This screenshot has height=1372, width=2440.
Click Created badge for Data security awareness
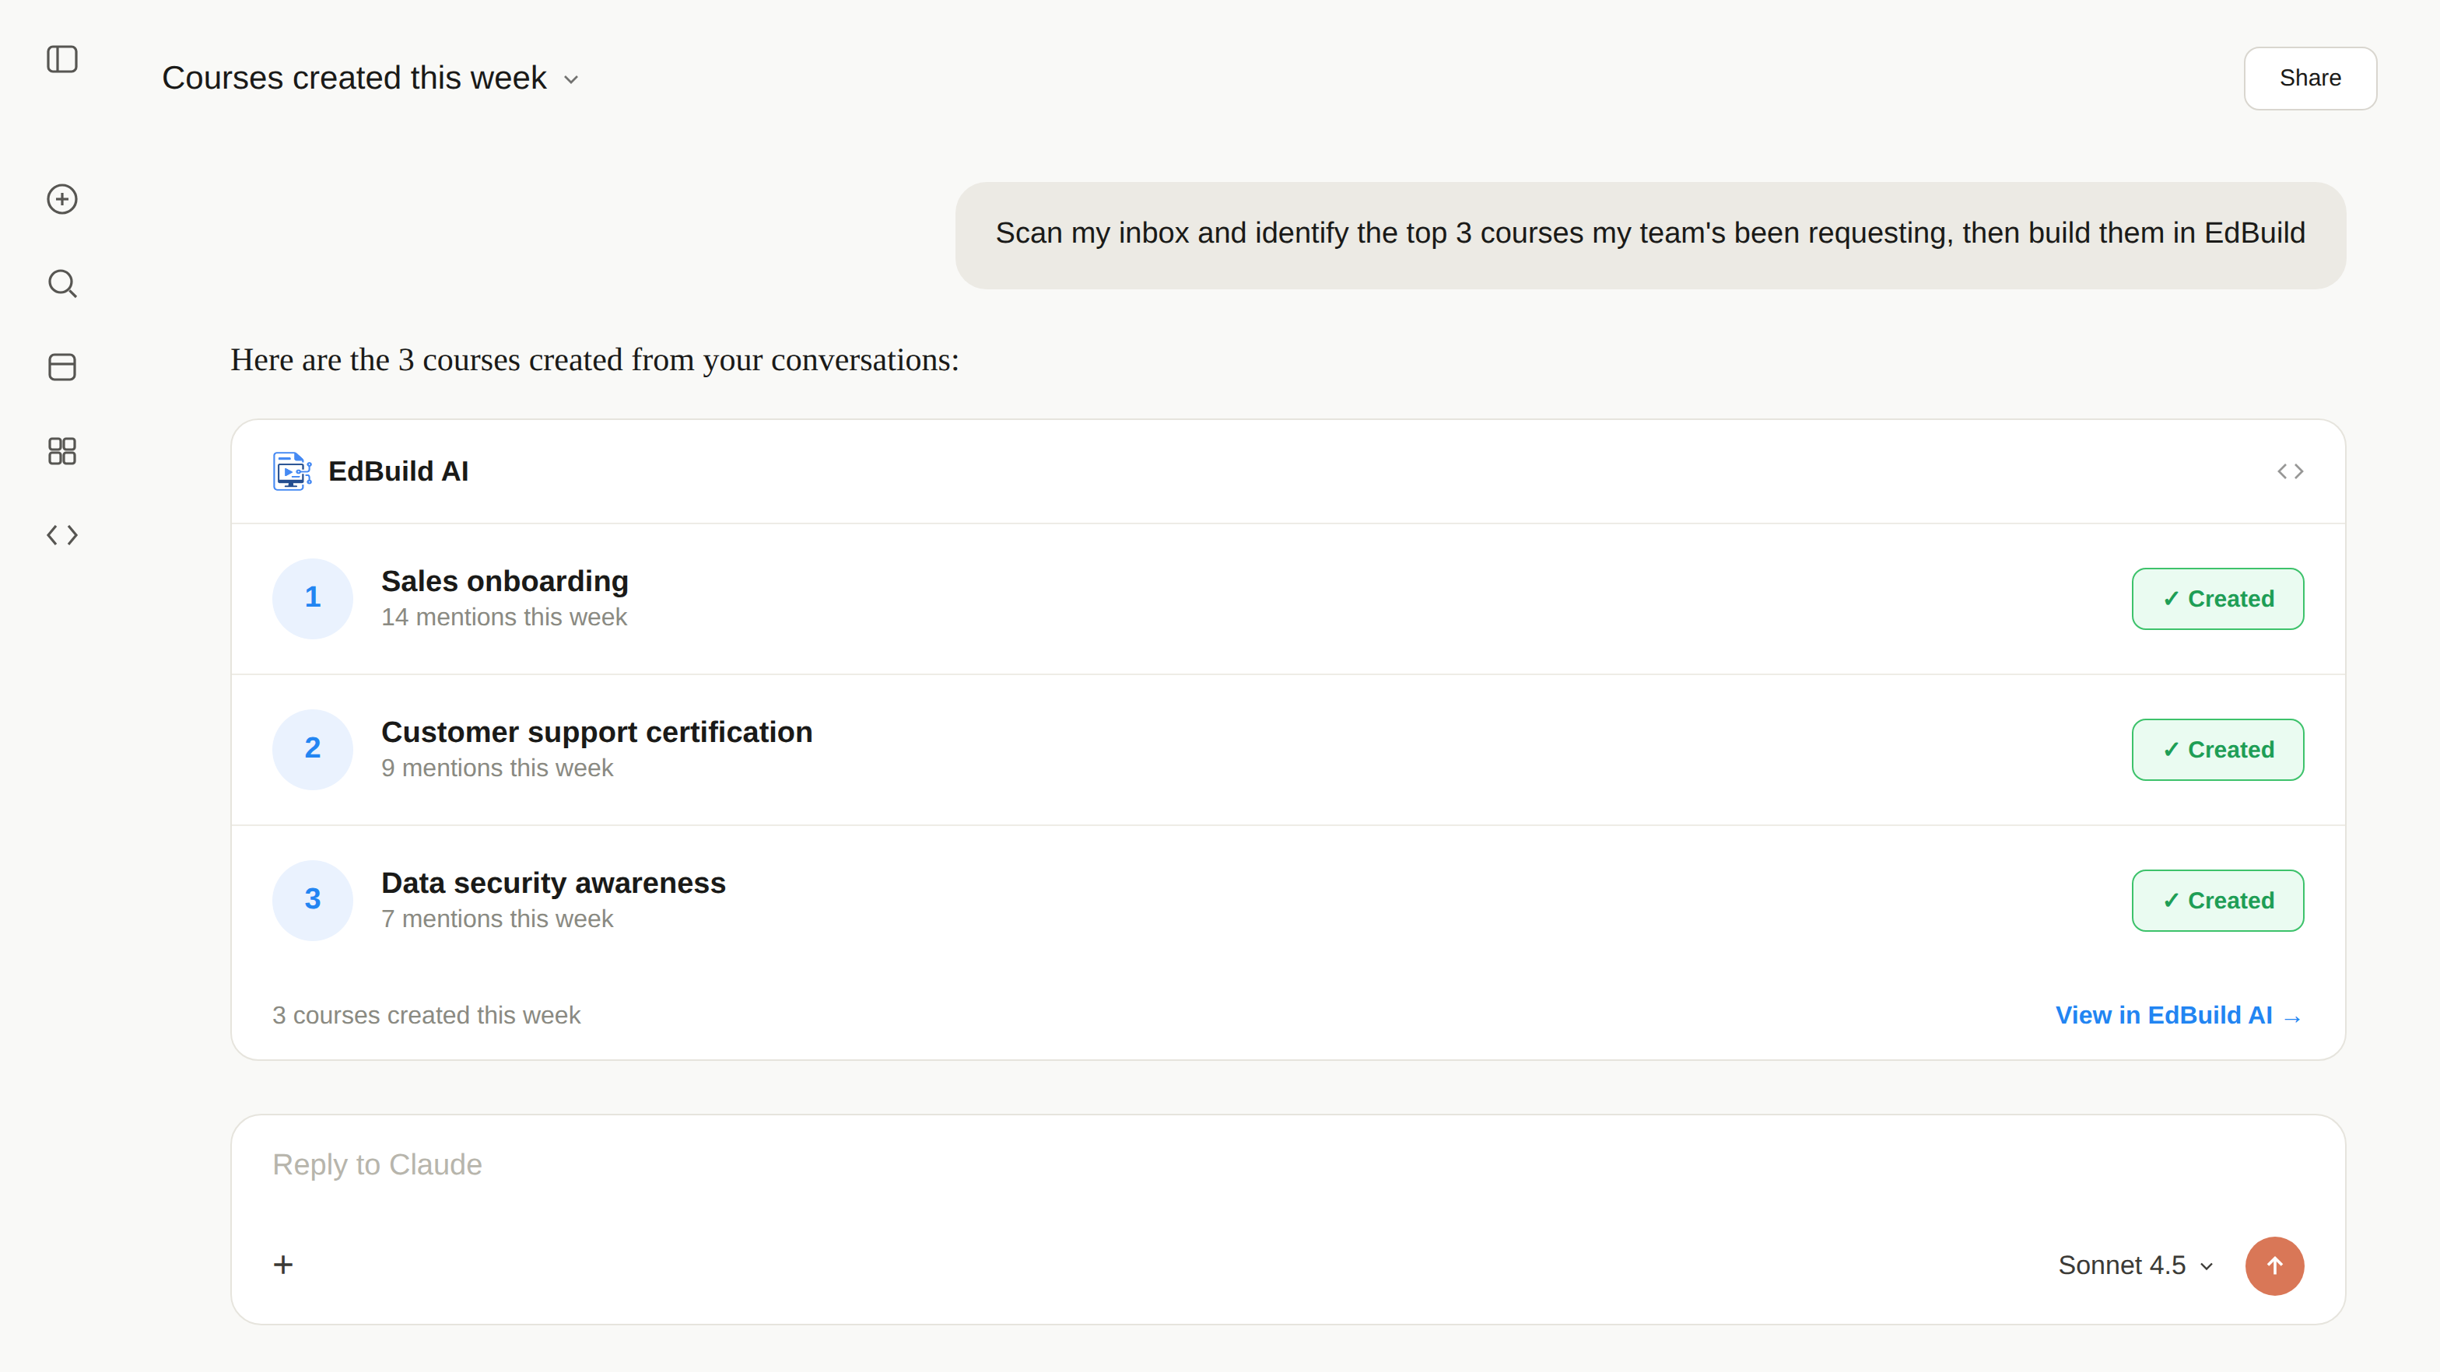2217,901
